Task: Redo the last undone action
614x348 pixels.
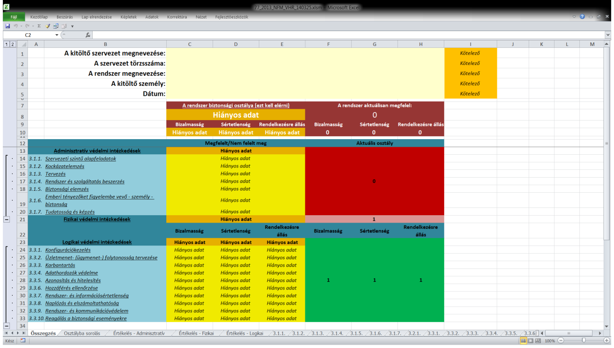Action: coord(27,26)
